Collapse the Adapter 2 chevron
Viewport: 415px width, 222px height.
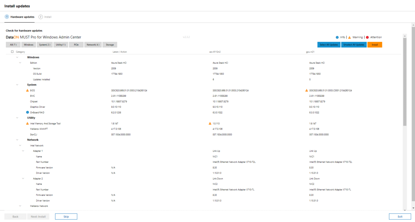pyautogui.click(x=23, y=178)
